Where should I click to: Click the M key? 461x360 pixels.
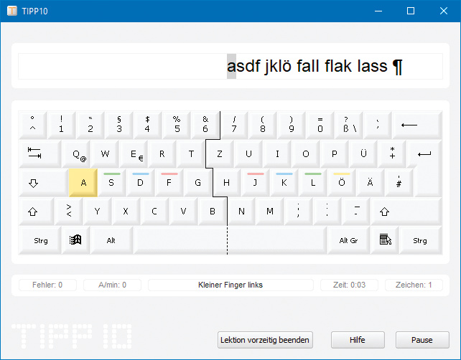(270, 212)
